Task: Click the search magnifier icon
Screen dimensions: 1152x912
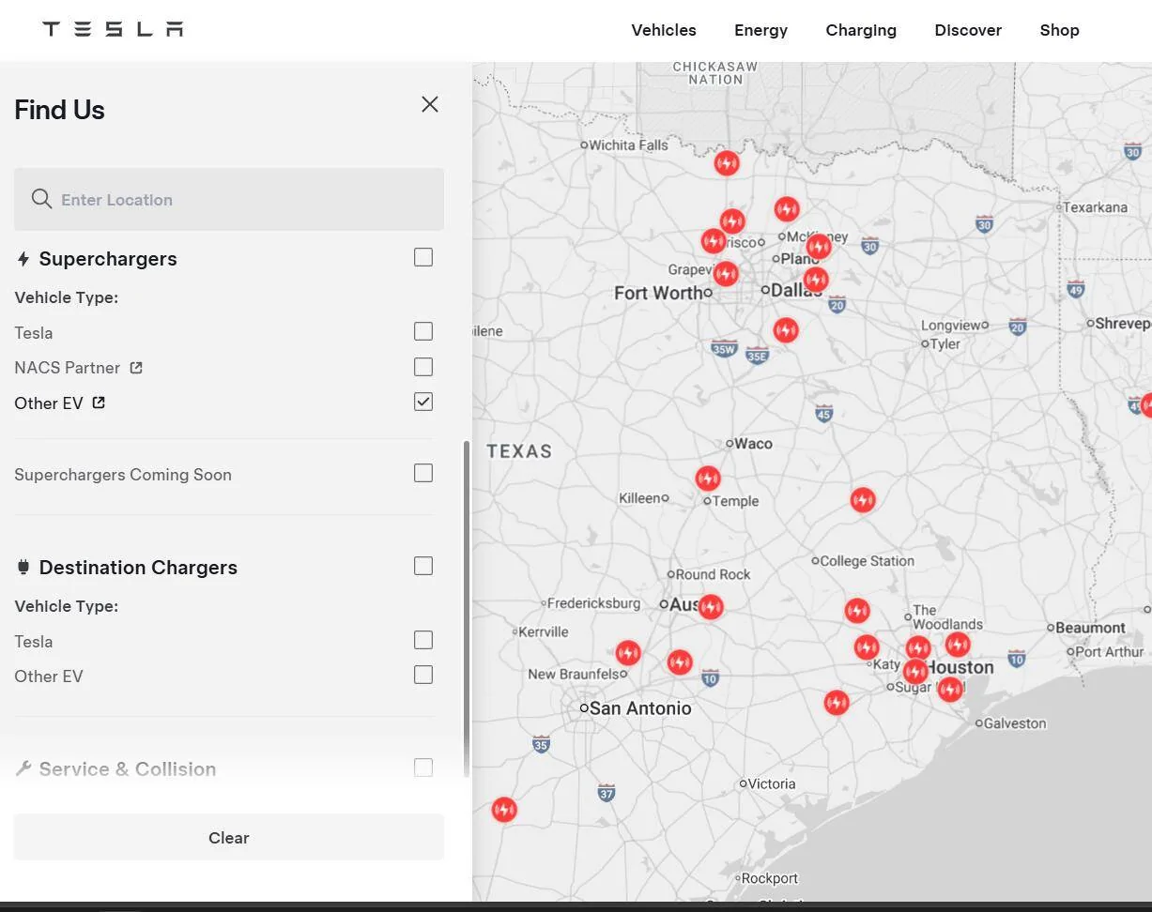Action: tap(41, 199)
